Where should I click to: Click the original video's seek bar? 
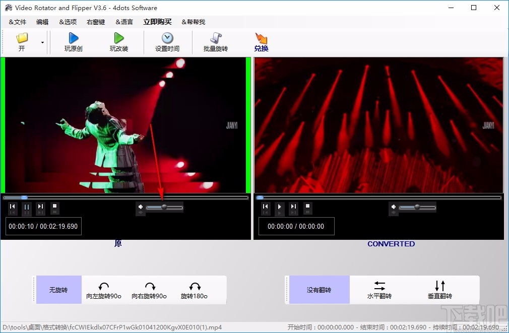point(126,197)
